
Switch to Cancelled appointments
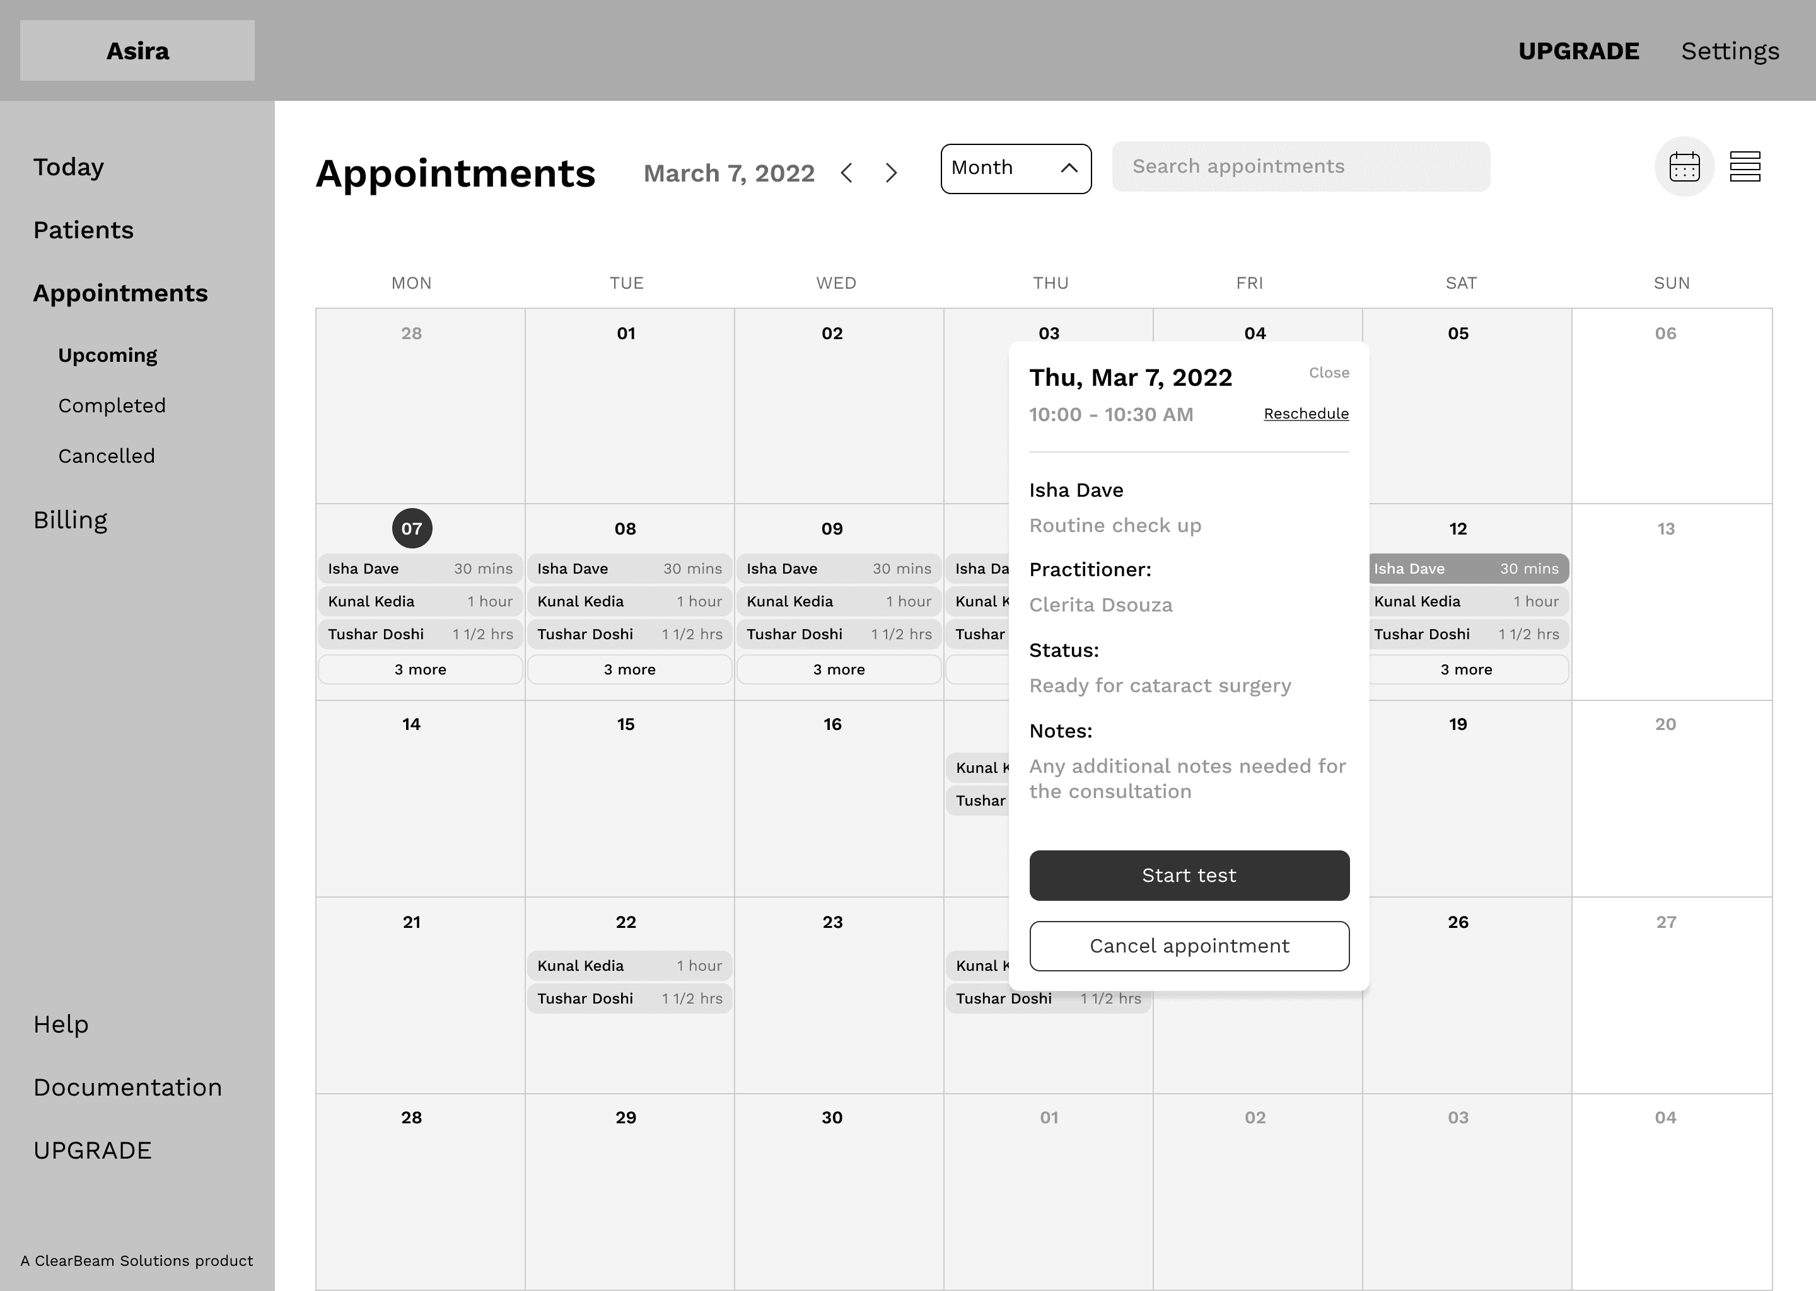pyautogui.click(x=107, y=456)
